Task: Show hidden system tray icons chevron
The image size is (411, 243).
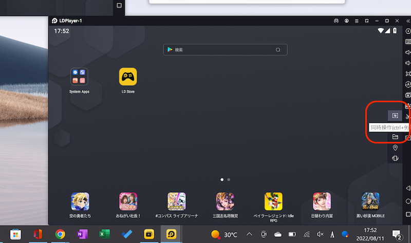Action: click(x=250, y=234)
